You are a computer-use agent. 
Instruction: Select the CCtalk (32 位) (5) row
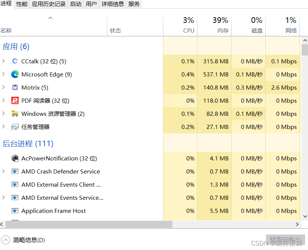tap(150, 61)
